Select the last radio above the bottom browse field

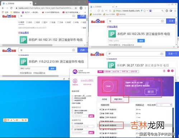(x=72, y=129)
